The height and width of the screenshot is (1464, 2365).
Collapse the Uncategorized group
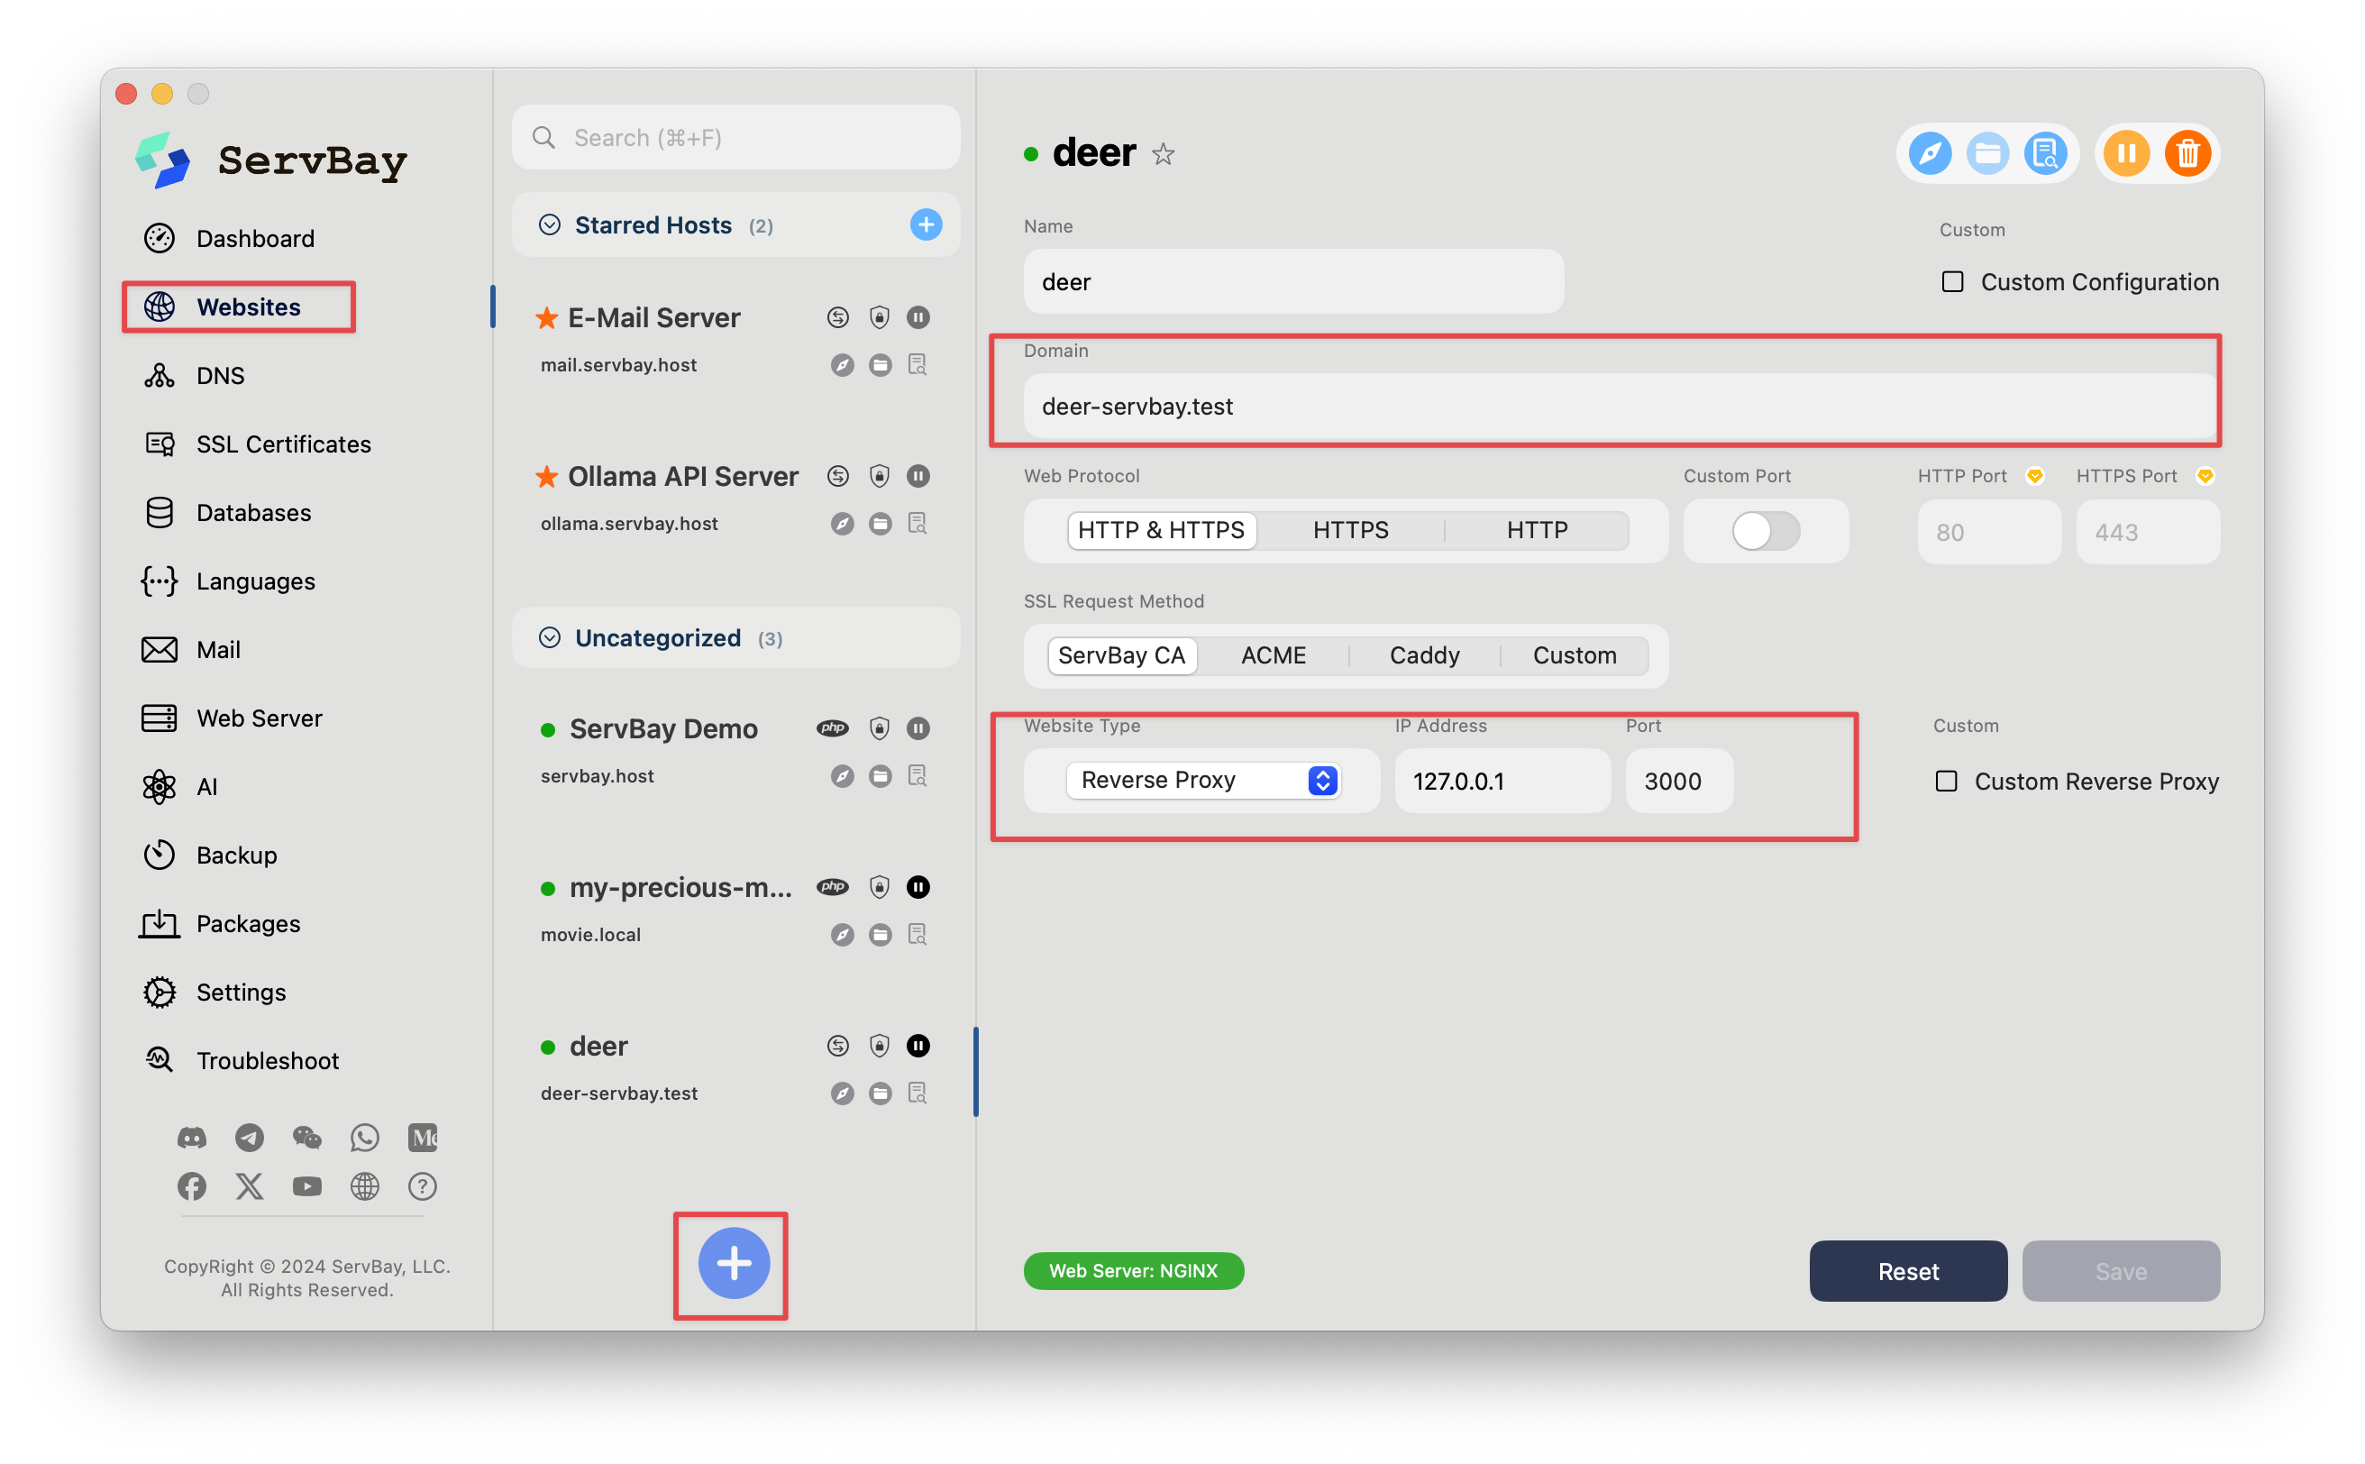[x=549, y=637]
